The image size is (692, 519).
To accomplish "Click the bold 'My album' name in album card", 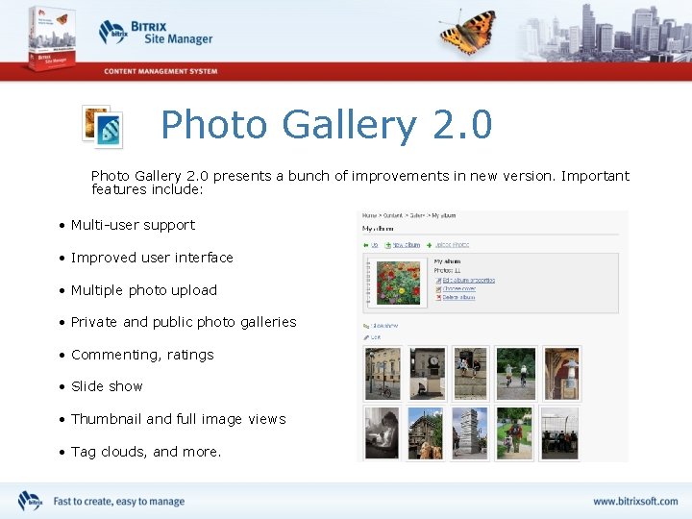I will 448,261.
